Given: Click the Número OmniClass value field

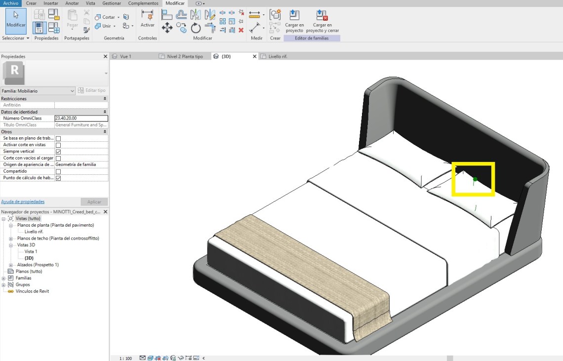Looking at the screenshot, I should pos(81,119).
